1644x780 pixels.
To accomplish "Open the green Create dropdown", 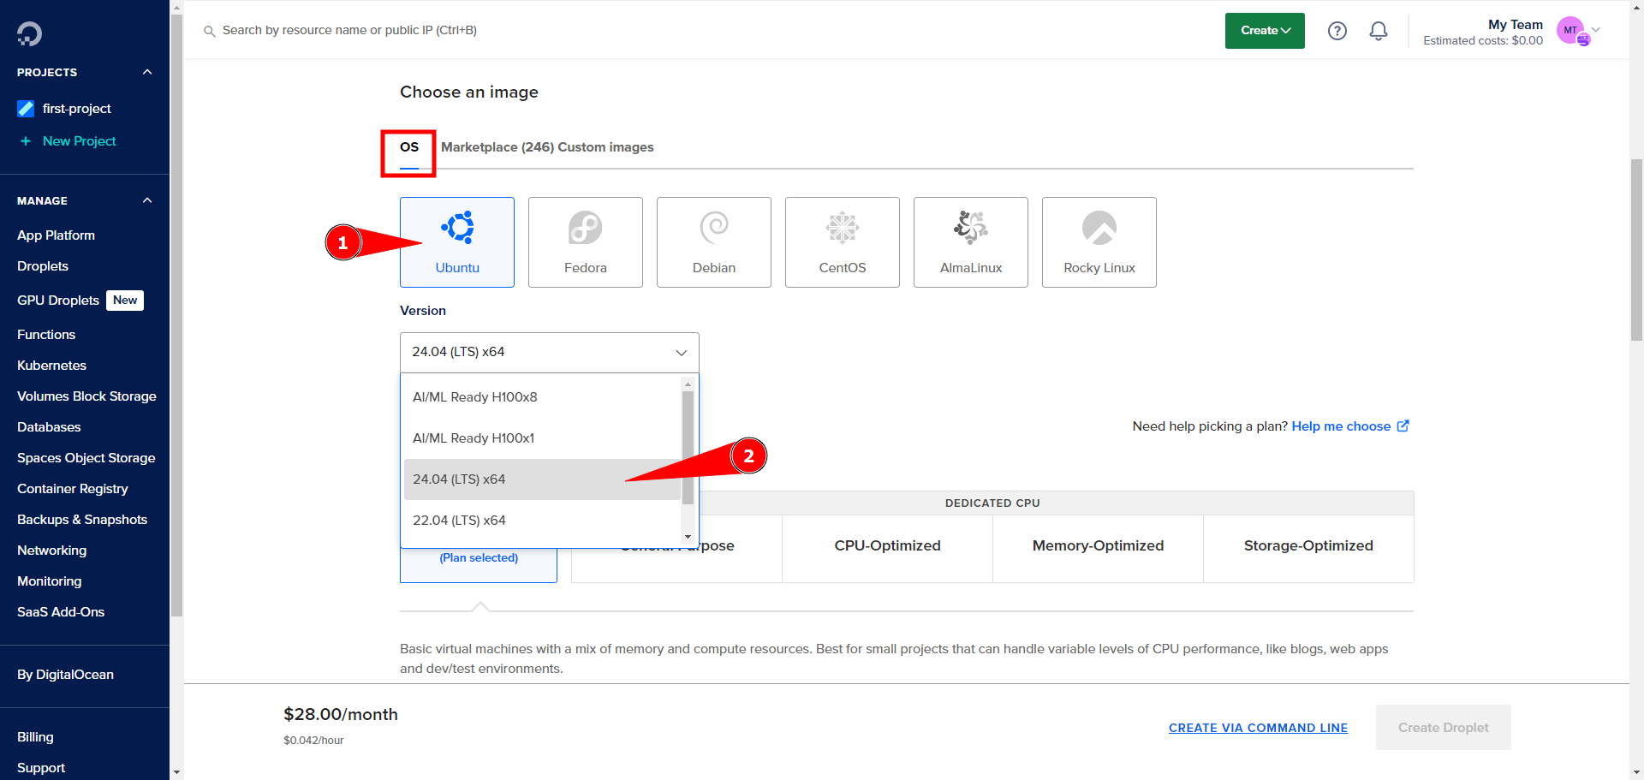I will (x=1264, y=31).
